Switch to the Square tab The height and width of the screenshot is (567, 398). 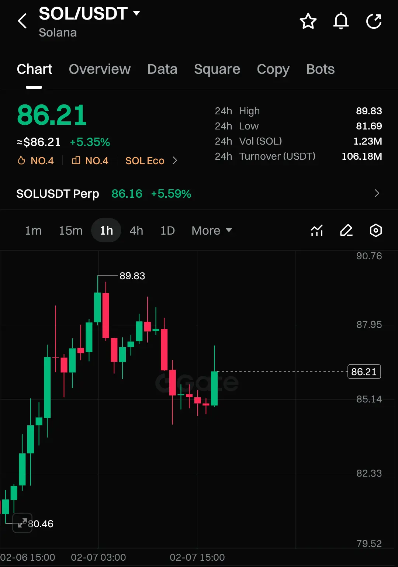coord(217,69)
